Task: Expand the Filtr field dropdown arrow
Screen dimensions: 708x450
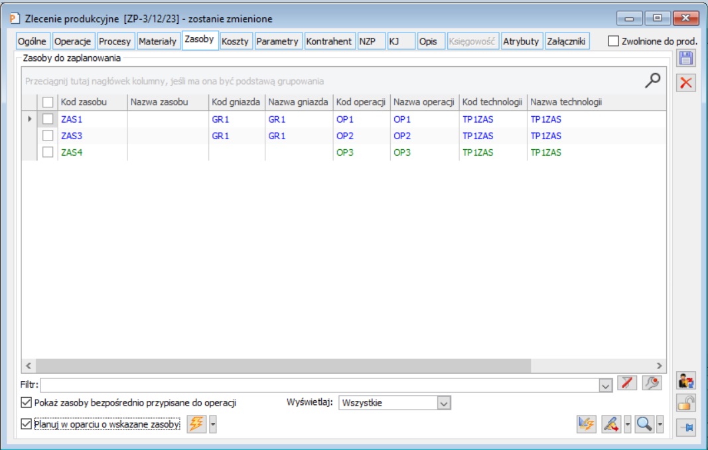Action: pyautogui.click(x=604, y=384)
